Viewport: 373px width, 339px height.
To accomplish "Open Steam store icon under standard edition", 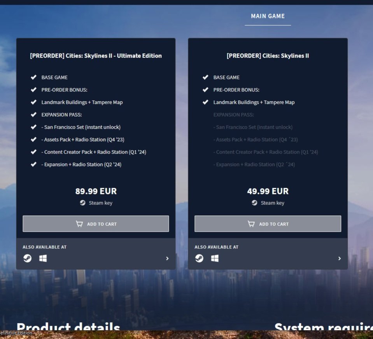I will point(200,258).
